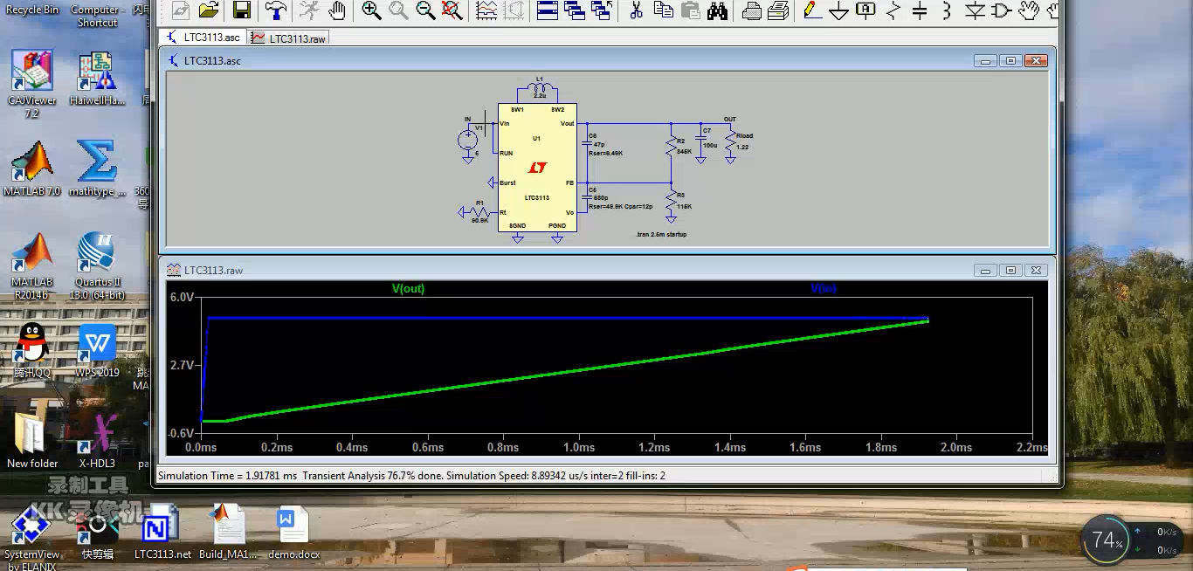Screen dimensions: 1193x571
Task: Halt simulation with the hand icon
Action: pos(337,10)
